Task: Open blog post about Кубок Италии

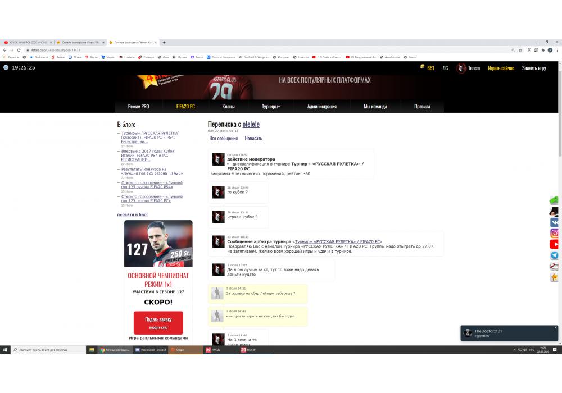Action: point(148,156)
